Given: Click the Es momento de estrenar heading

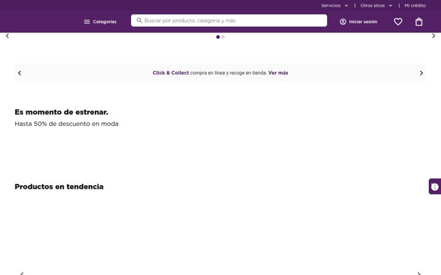Looking at the screenshot, I should coord(61,112).
